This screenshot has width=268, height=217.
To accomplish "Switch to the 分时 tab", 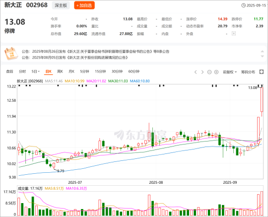I will (x=22, y=72).
